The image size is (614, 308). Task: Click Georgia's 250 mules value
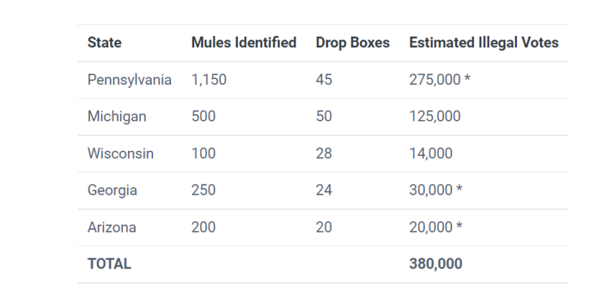pos(203,190)
